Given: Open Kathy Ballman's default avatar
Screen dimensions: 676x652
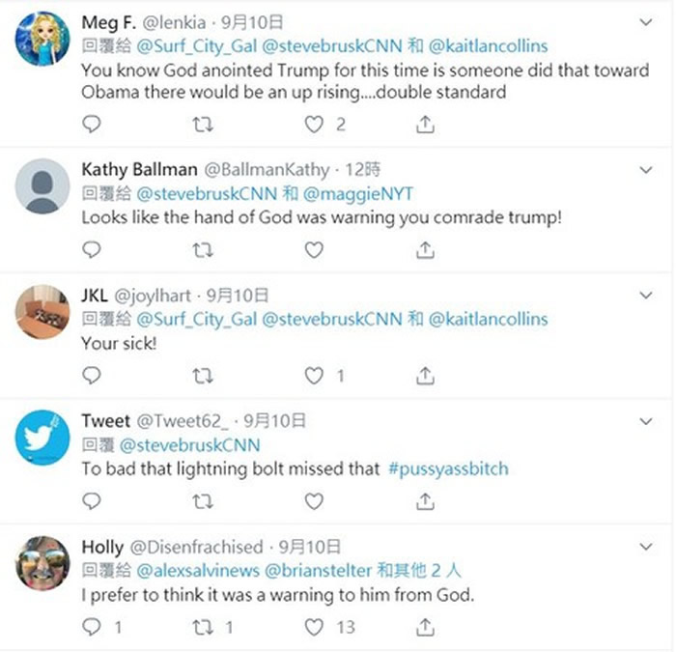Looking at the screenshot, I should [x=43, y=187].
